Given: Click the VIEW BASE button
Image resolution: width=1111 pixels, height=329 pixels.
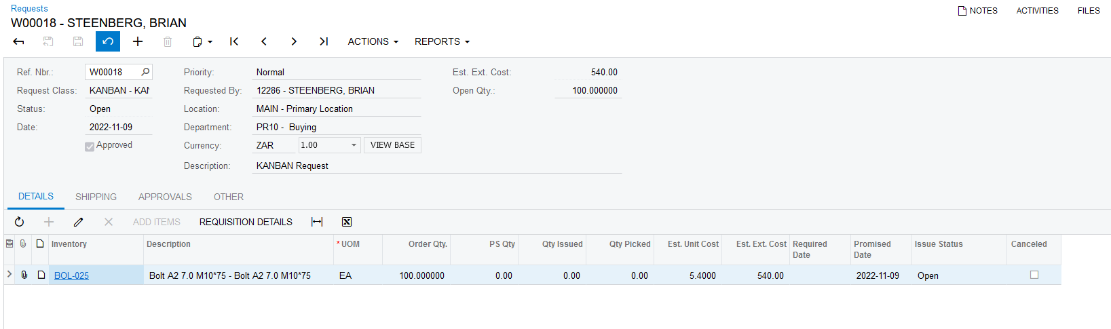Looking at the screenshot, I should pyautogui.click(x=392, y=145).
